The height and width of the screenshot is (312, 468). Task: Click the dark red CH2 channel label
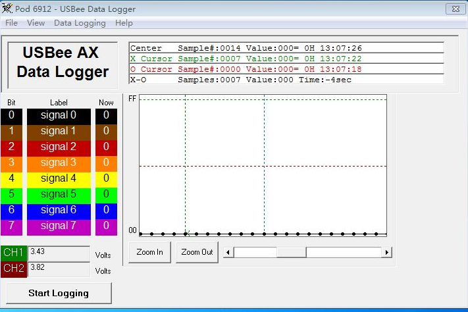(x=14, y=270)
